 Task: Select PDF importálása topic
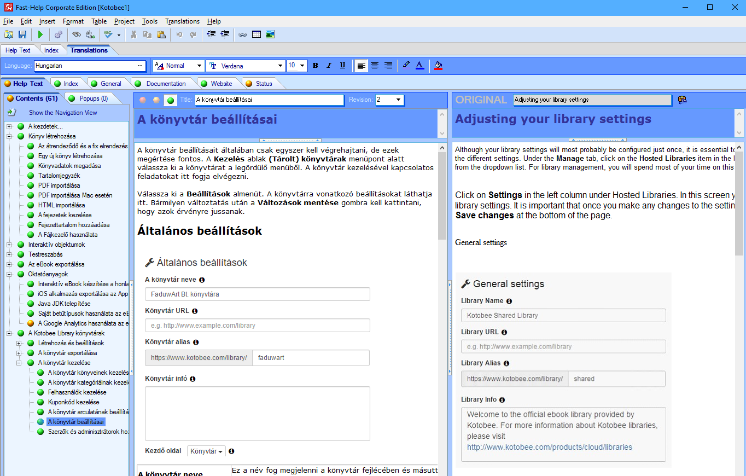[x=59, y=185]
